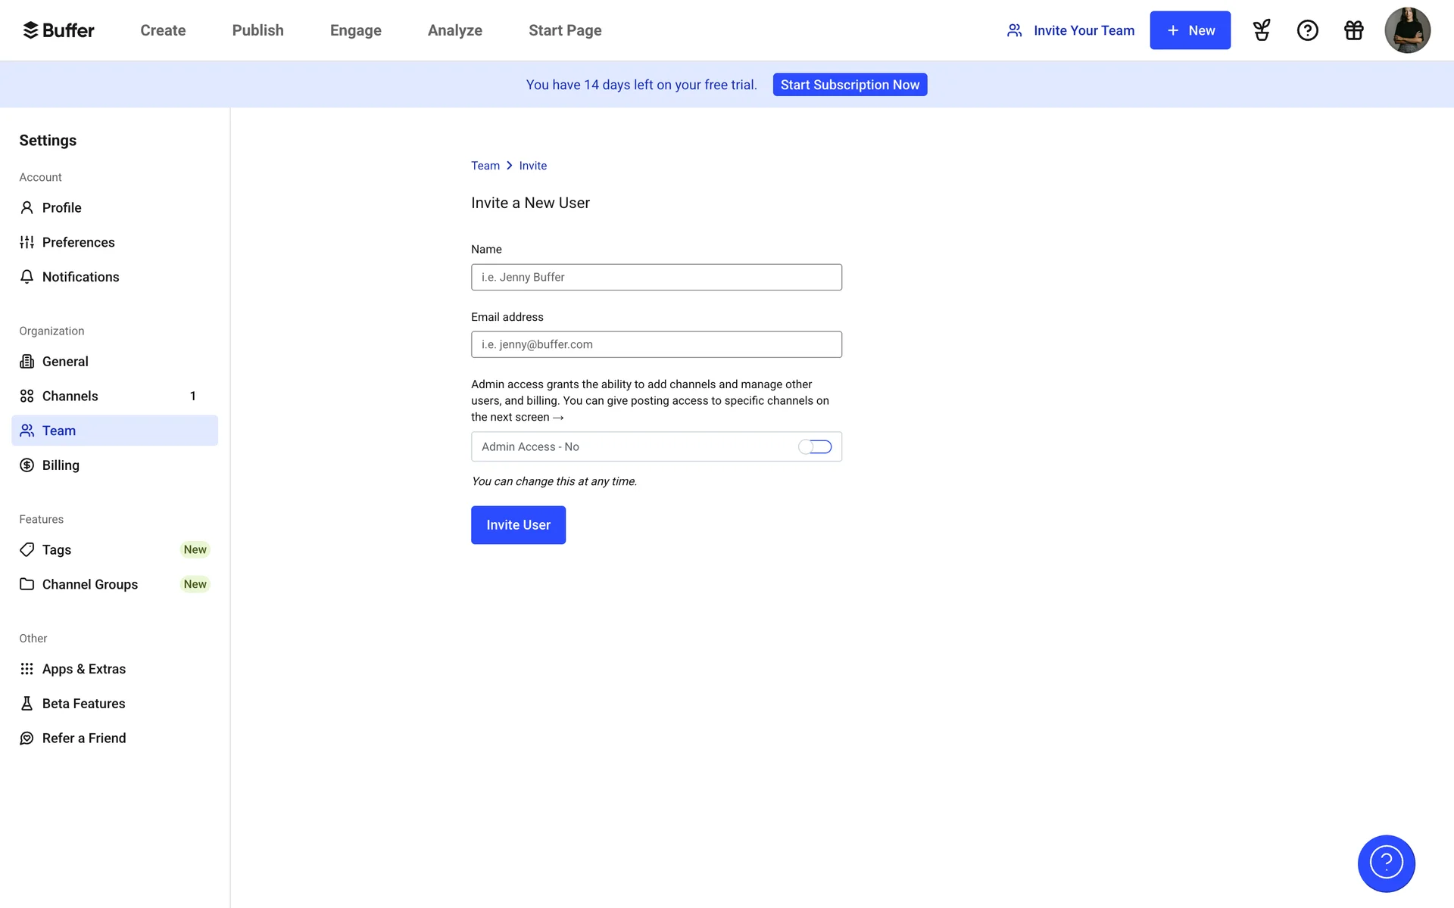Open the user profile avatar
This screenshot has width=1454, height=908.
1407,30
